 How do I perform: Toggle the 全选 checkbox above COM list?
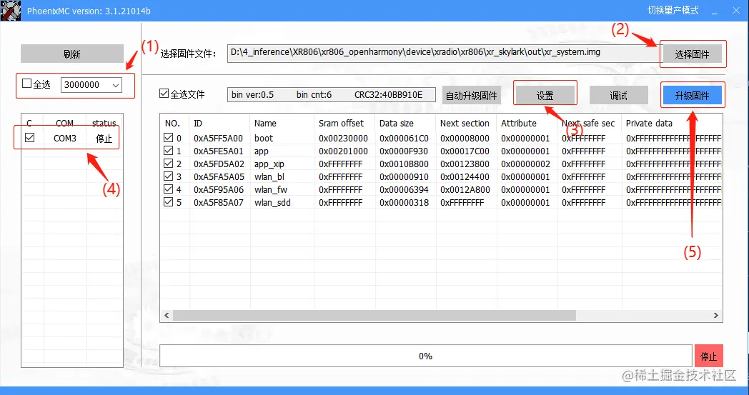[26, 84]
